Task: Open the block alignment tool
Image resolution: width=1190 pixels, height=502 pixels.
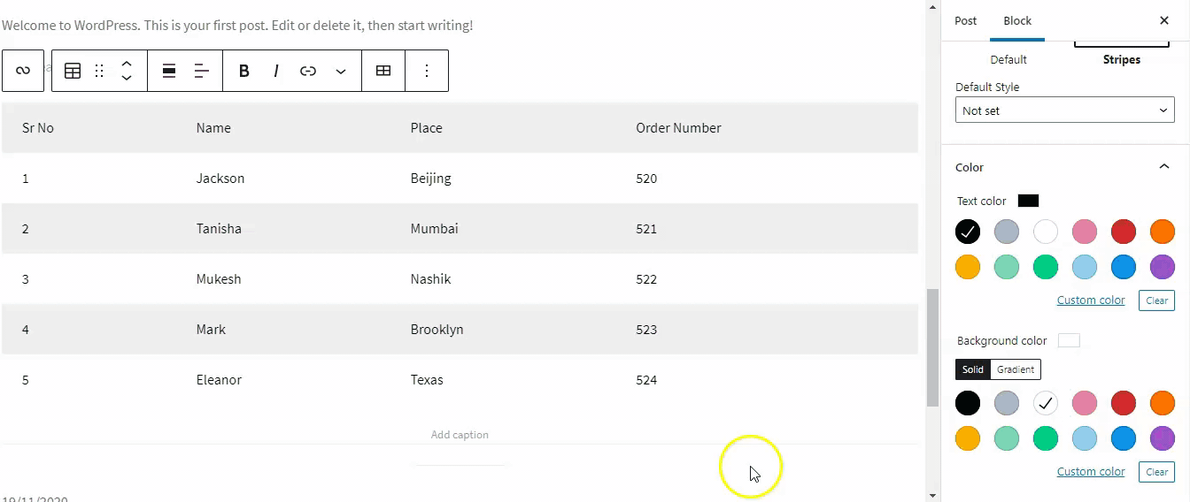Action: (x=168, y=71)
